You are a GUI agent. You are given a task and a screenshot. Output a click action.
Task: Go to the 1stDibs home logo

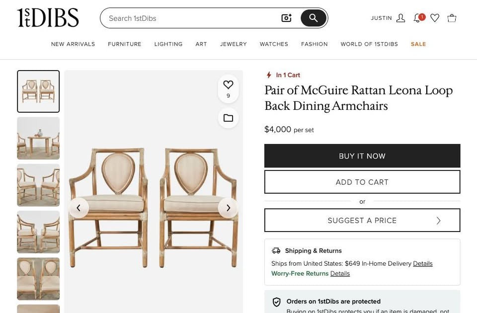point(48,18)
